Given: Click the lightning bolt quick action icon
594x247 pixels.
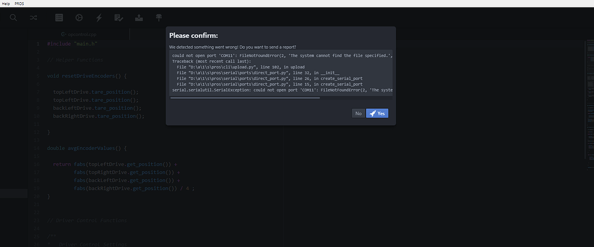Looking at the screenshot, I should click(99, 18).
